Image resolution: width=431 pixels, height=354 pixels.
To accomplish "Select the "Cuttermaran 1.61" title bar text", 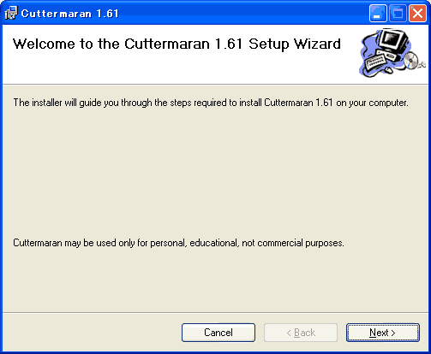I will tap(69, 14).
